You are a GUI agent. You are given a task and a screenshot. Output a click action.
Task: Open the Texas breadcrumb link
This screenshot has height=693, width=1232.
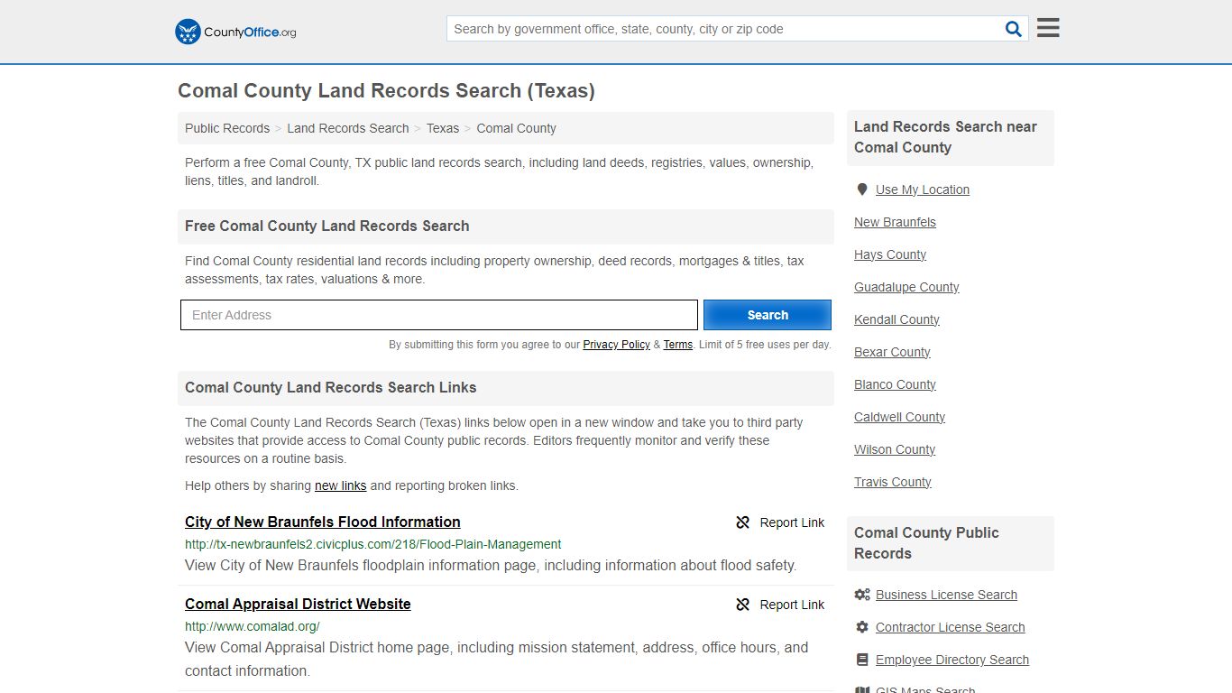click(x=443, y=128)
